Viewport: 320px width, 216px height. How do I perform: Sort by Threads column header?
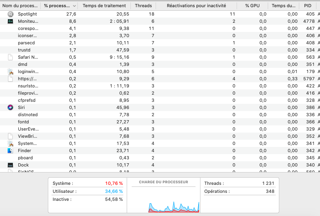point(143,6)
